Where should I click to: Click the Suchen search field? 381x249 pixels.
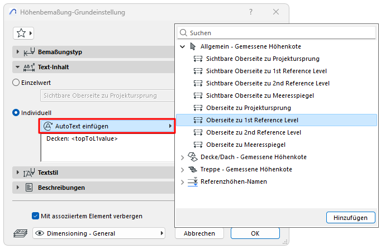click(277, 33)
